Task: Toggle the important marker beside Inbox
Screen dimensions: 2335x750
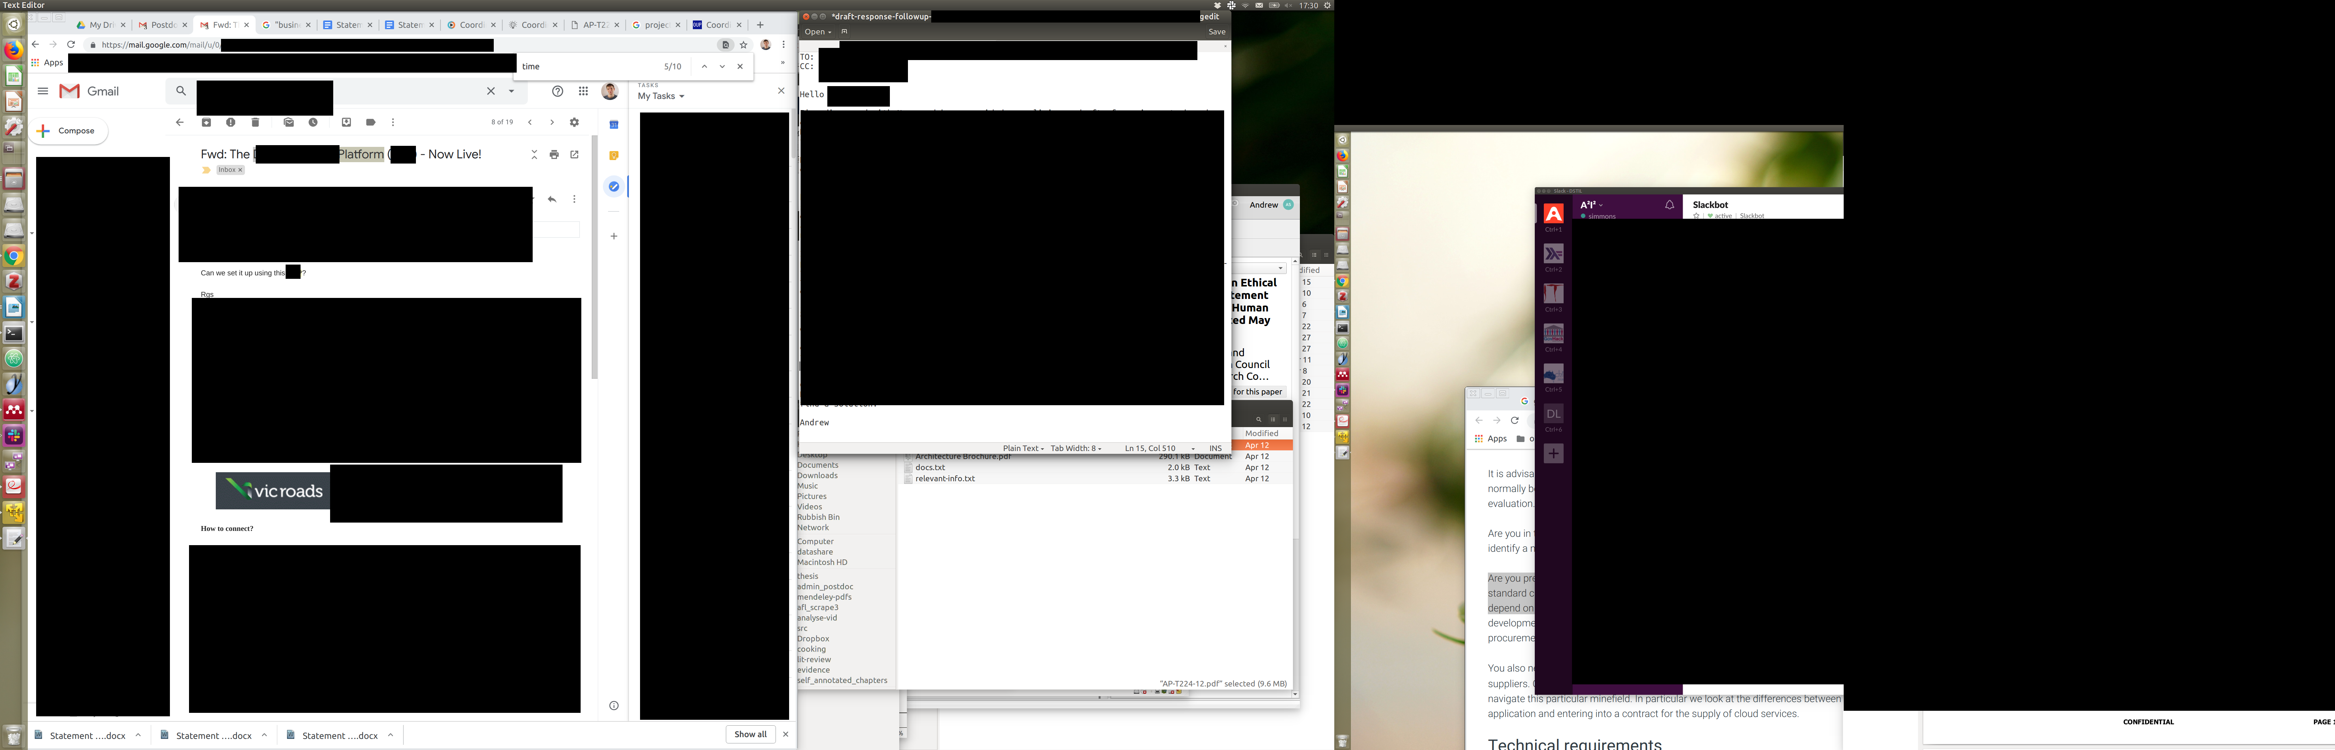Action: coord(207,170)
